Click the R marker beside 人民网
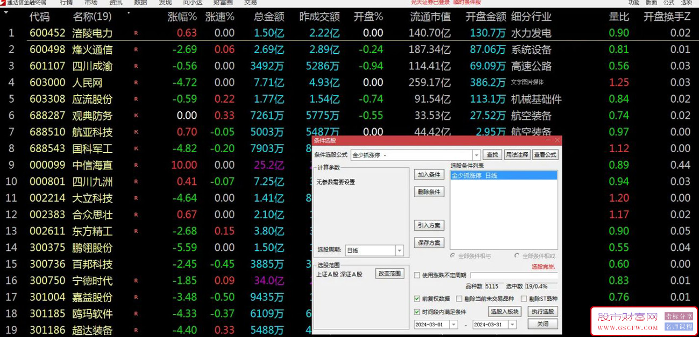The height and width of the screenshot is (337, 699). click(x=136, y=83)
